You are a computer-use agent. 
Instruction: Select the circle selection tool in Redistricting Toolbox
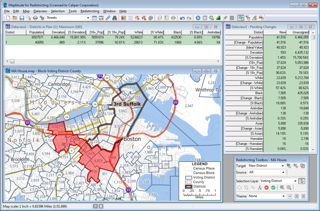coord(239,188)
